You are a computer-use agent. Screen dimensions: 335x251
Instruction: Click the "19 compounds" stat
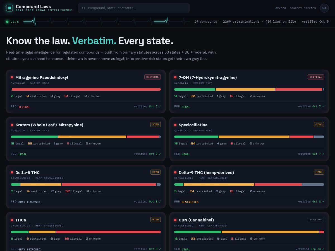(x=206, y=22)
